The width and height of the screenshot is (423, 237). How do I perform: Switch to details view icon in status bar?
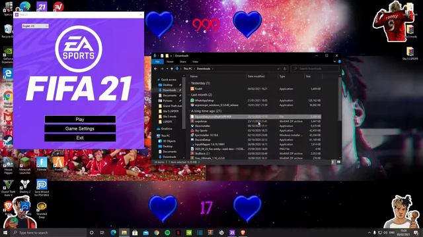[x=332, y=162]
